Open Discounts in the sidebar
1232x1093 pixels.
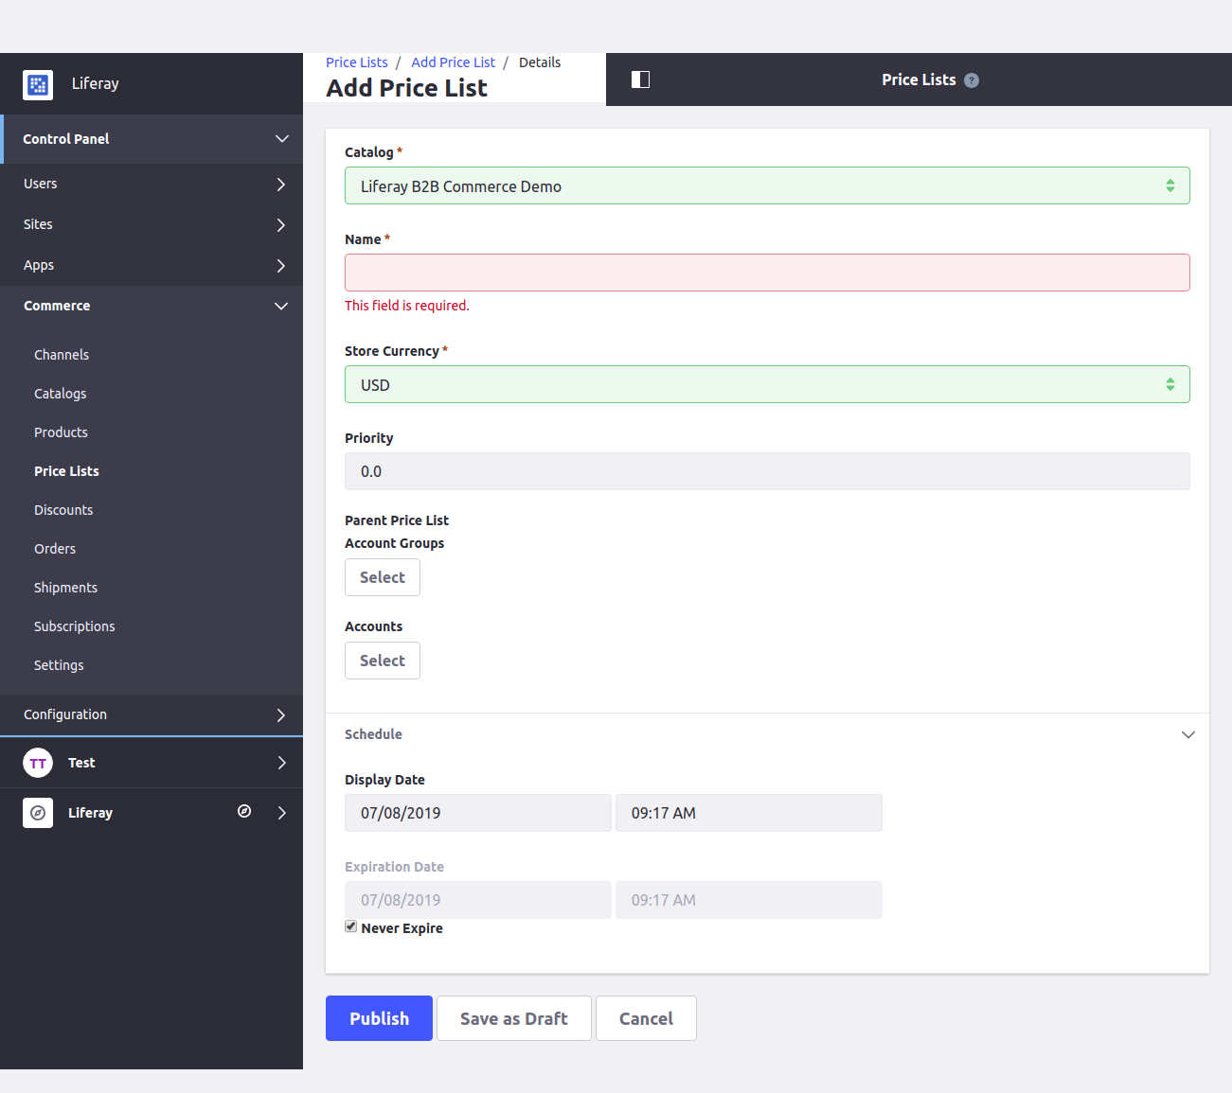click(63, 510)
